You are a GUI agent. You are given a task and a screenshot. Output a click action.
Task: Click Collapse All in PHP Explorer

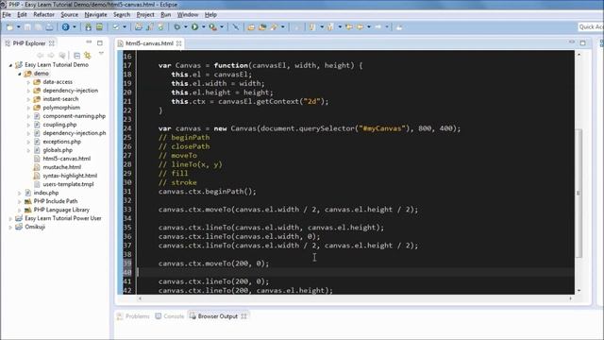[76, 56]
